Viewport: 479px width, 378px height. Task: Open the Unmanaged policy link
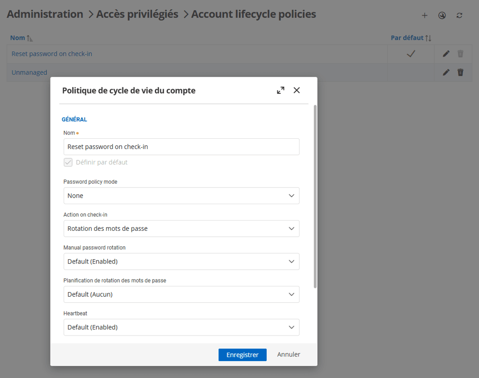29,72
